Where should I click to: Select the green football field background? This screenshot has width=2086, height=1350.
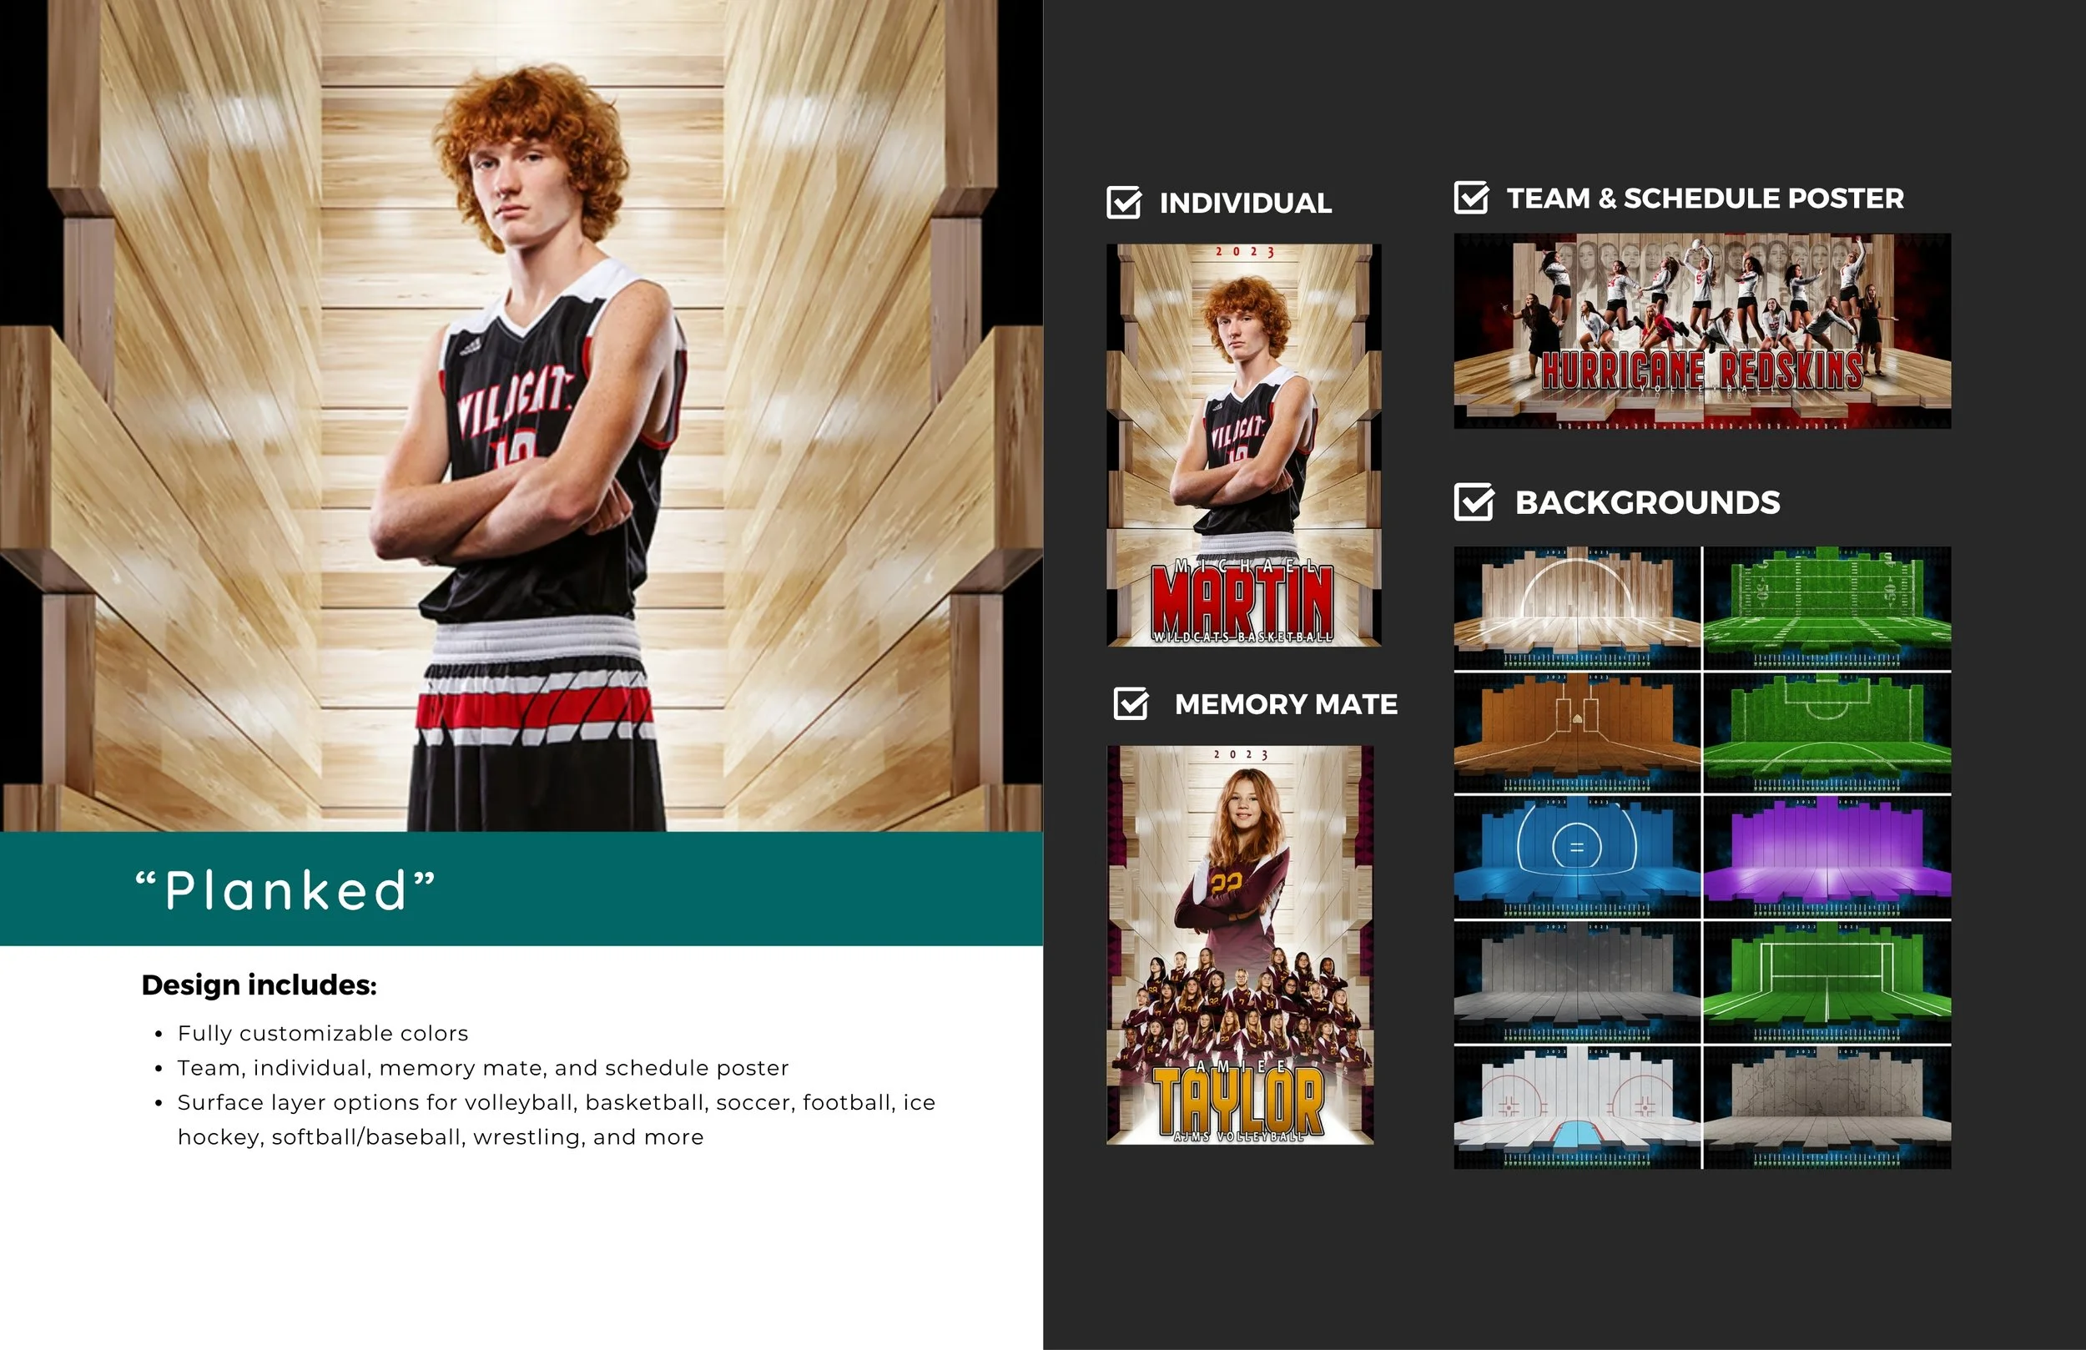[x=1827, y=607]
